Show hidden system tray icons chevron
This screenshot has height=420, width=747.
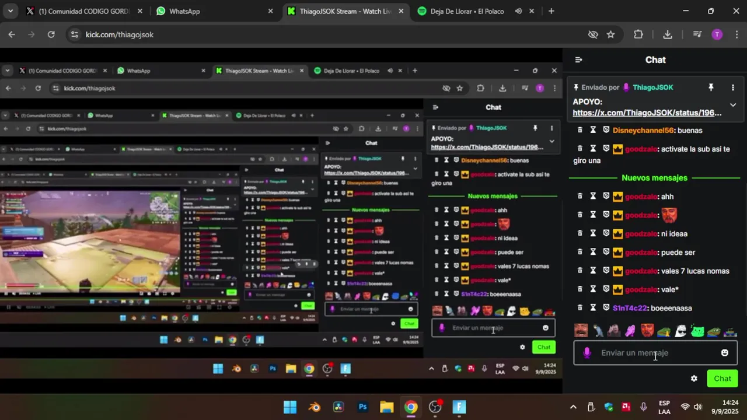[573, 407]
